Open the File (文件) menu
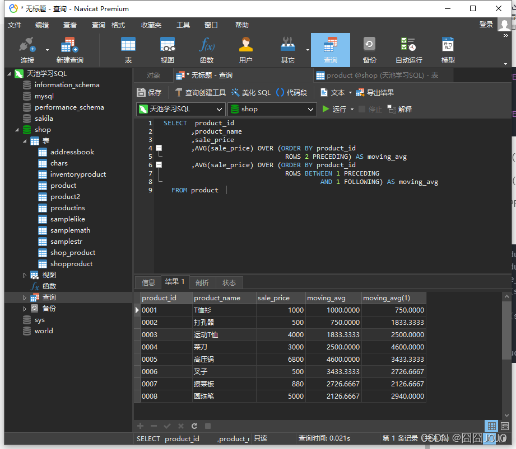This screenshot has width=516, height=449. click(15, 25)
